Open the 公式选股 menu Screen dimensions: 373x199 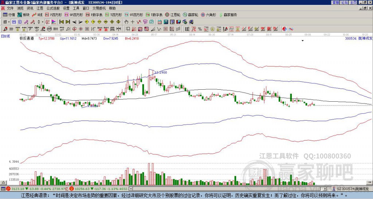(x=53, y=8)
